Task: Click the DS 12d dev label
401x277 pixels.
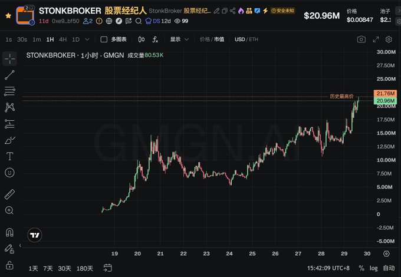Action: (158, 21)
